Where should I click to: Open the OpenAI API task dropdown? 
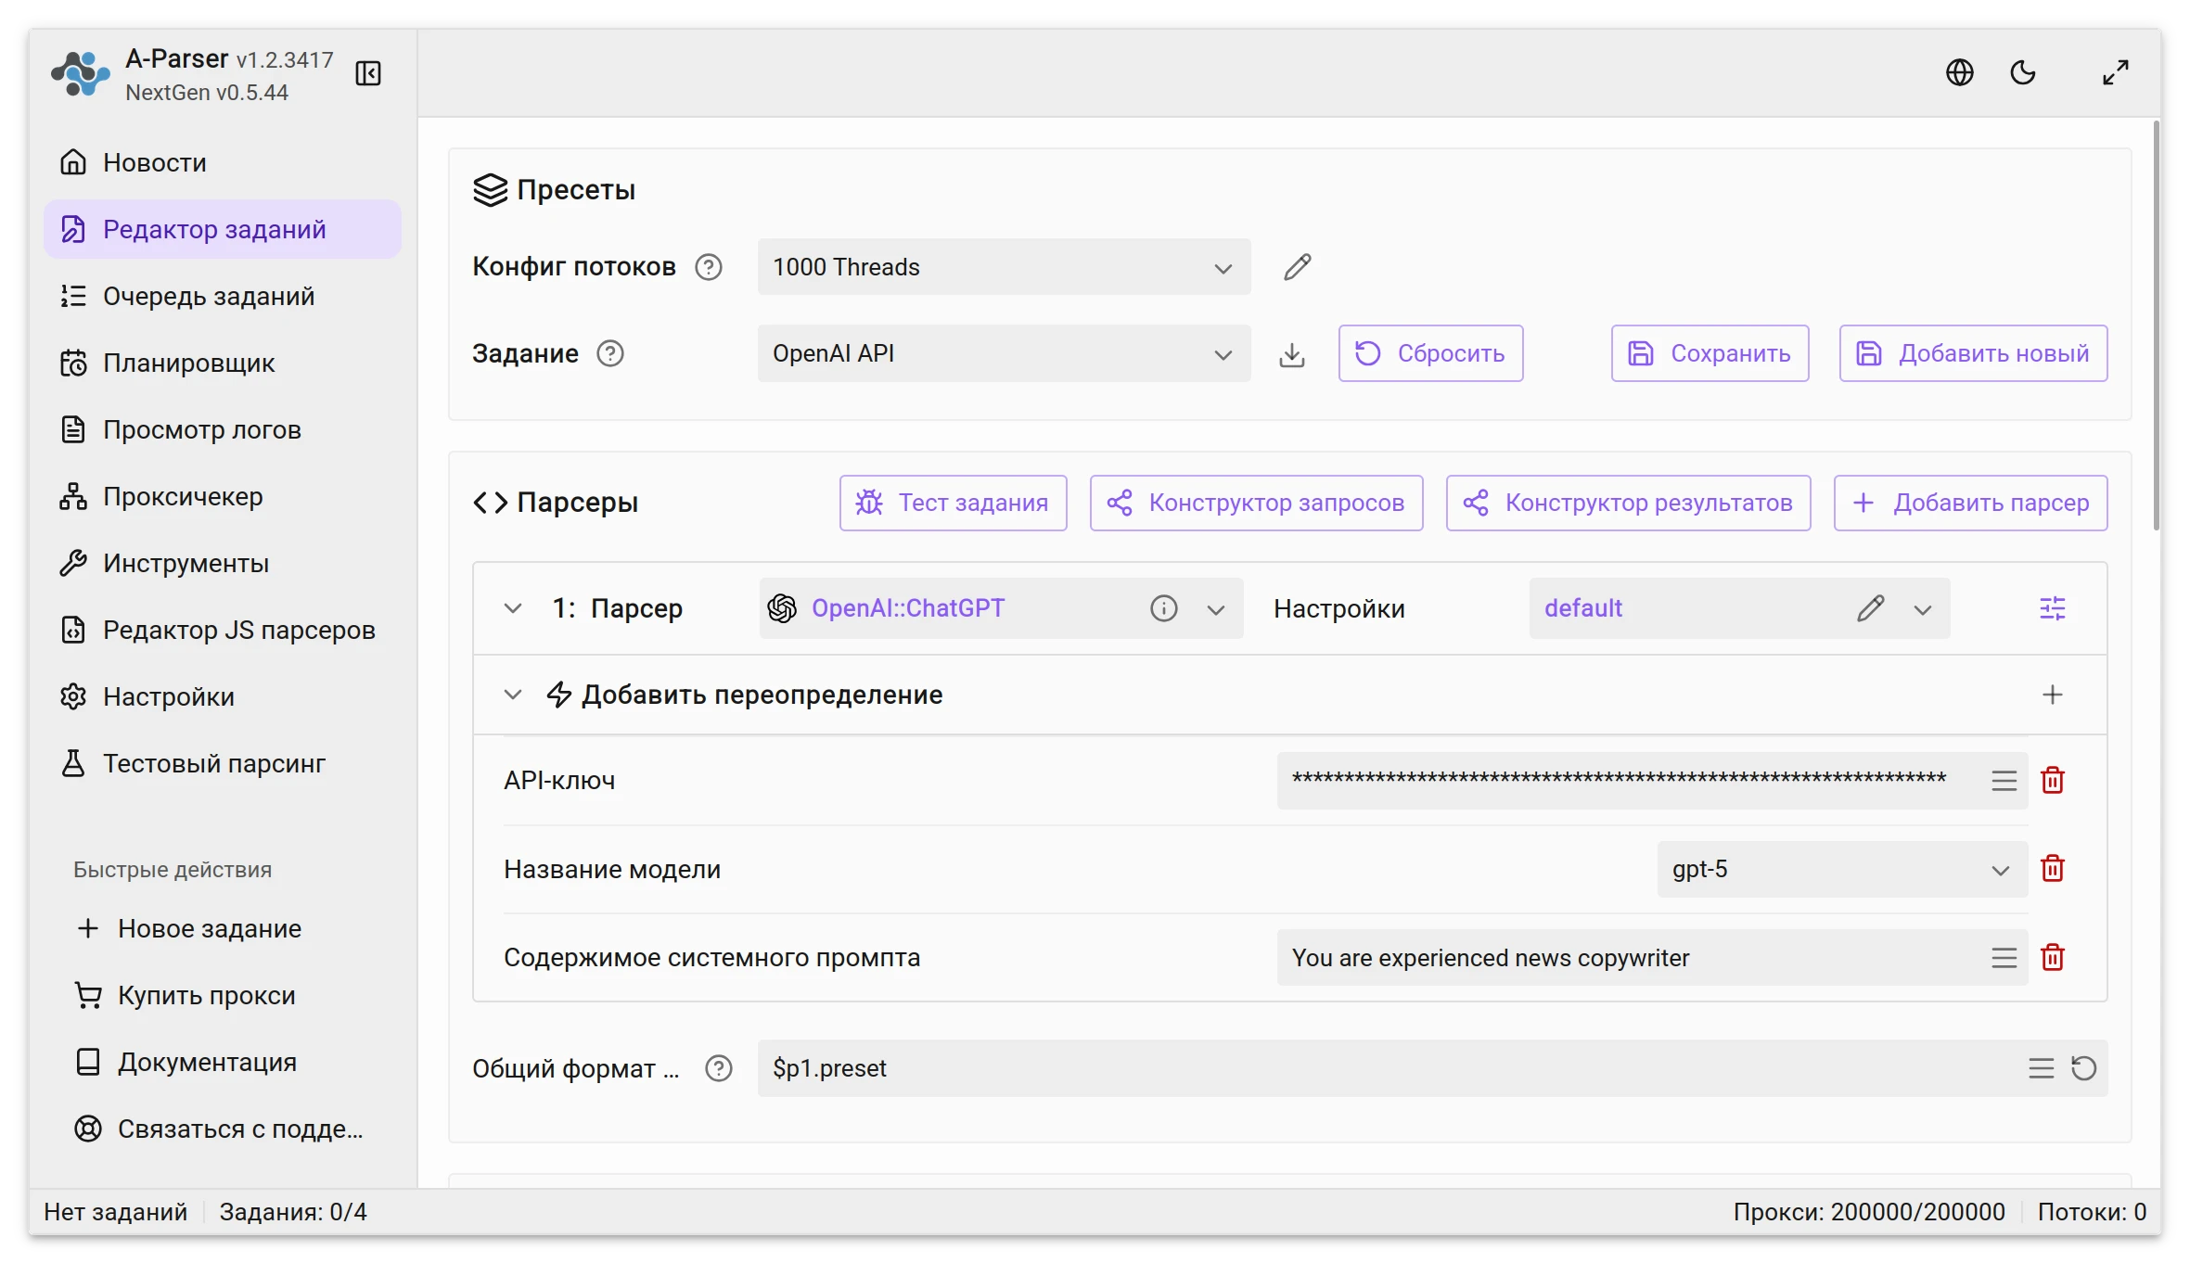pyautogui.click(x=1004, y=353)
